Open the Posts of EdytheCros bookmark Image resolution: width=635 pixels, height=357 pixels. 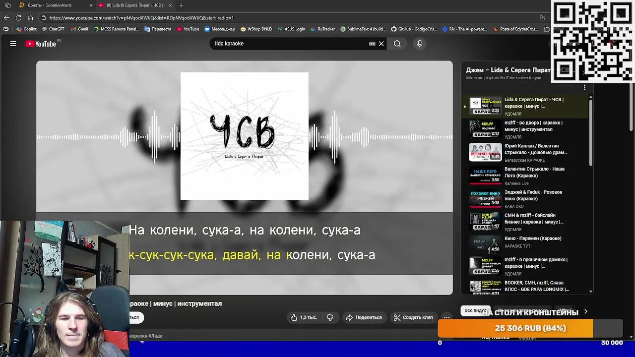(515, 29)
